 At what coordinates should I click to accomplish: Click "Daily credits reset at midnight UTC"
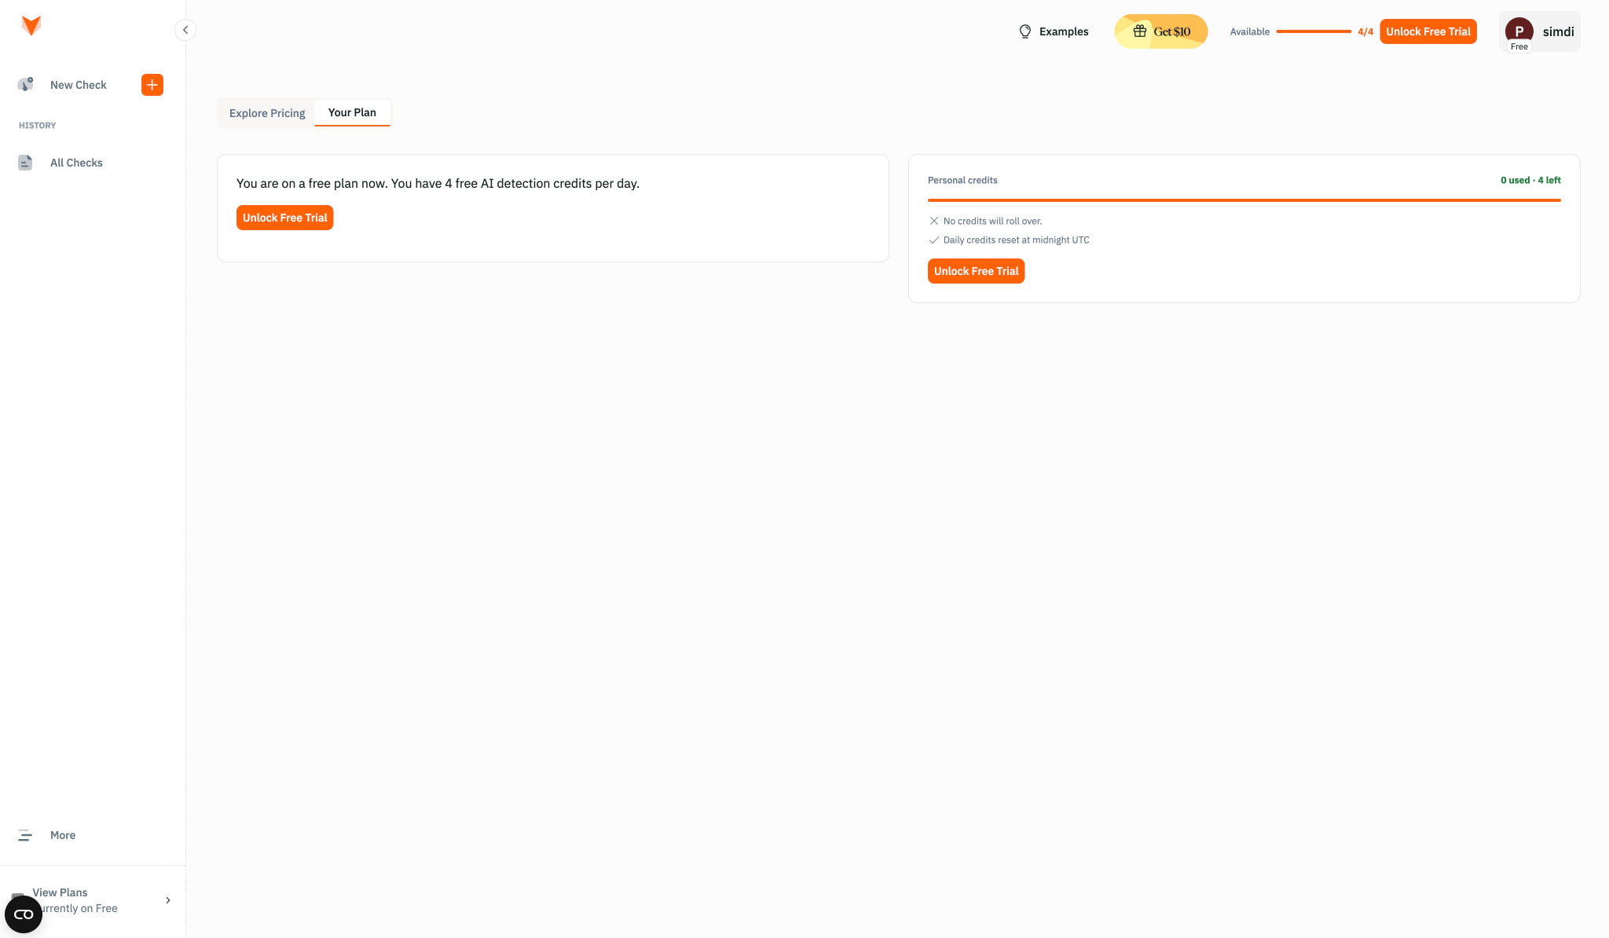(x=1017, y=240)
